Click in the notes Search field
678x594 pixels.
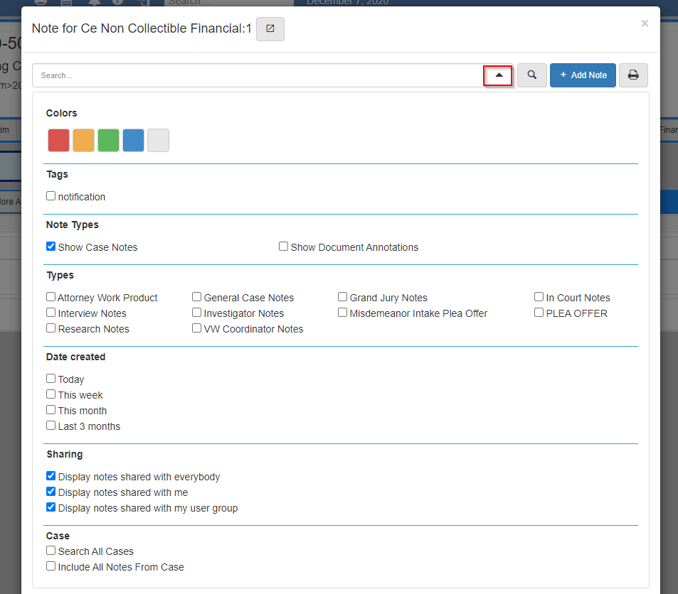(x=256, y=75)
